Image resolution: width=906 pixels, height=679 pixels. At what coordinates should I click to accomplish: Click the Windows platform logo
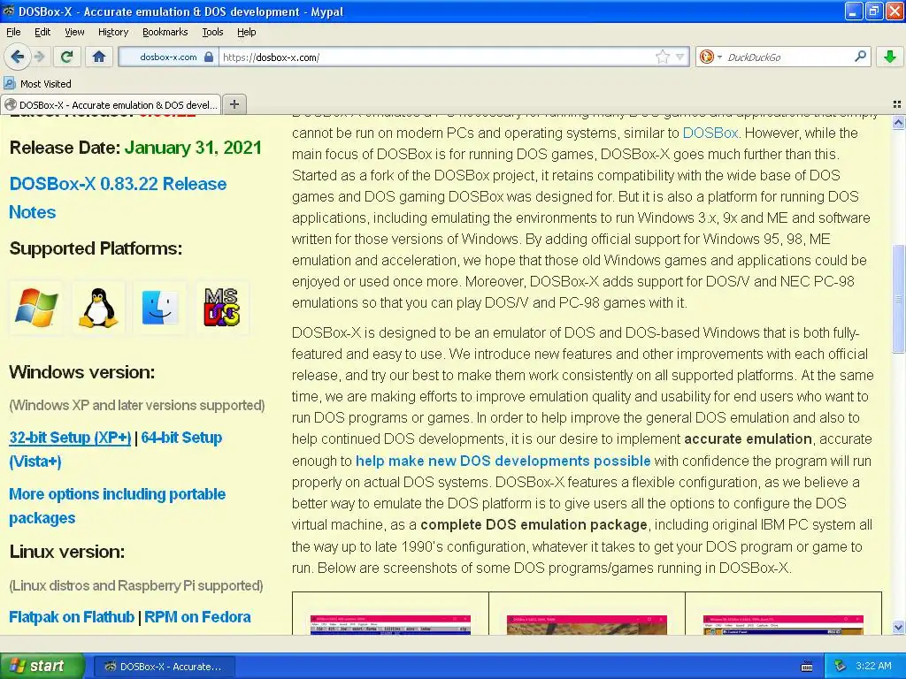point(36,307)
